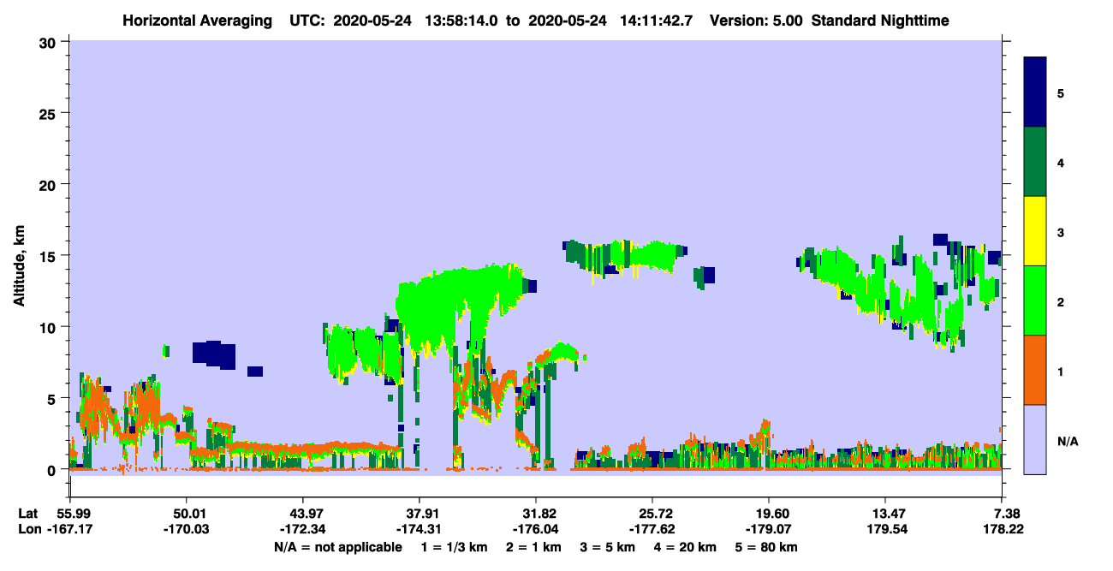Viewport: 1113px width, 571px height.
Task: Click the longitude value -174.31
Action: (x=420, y=529)
